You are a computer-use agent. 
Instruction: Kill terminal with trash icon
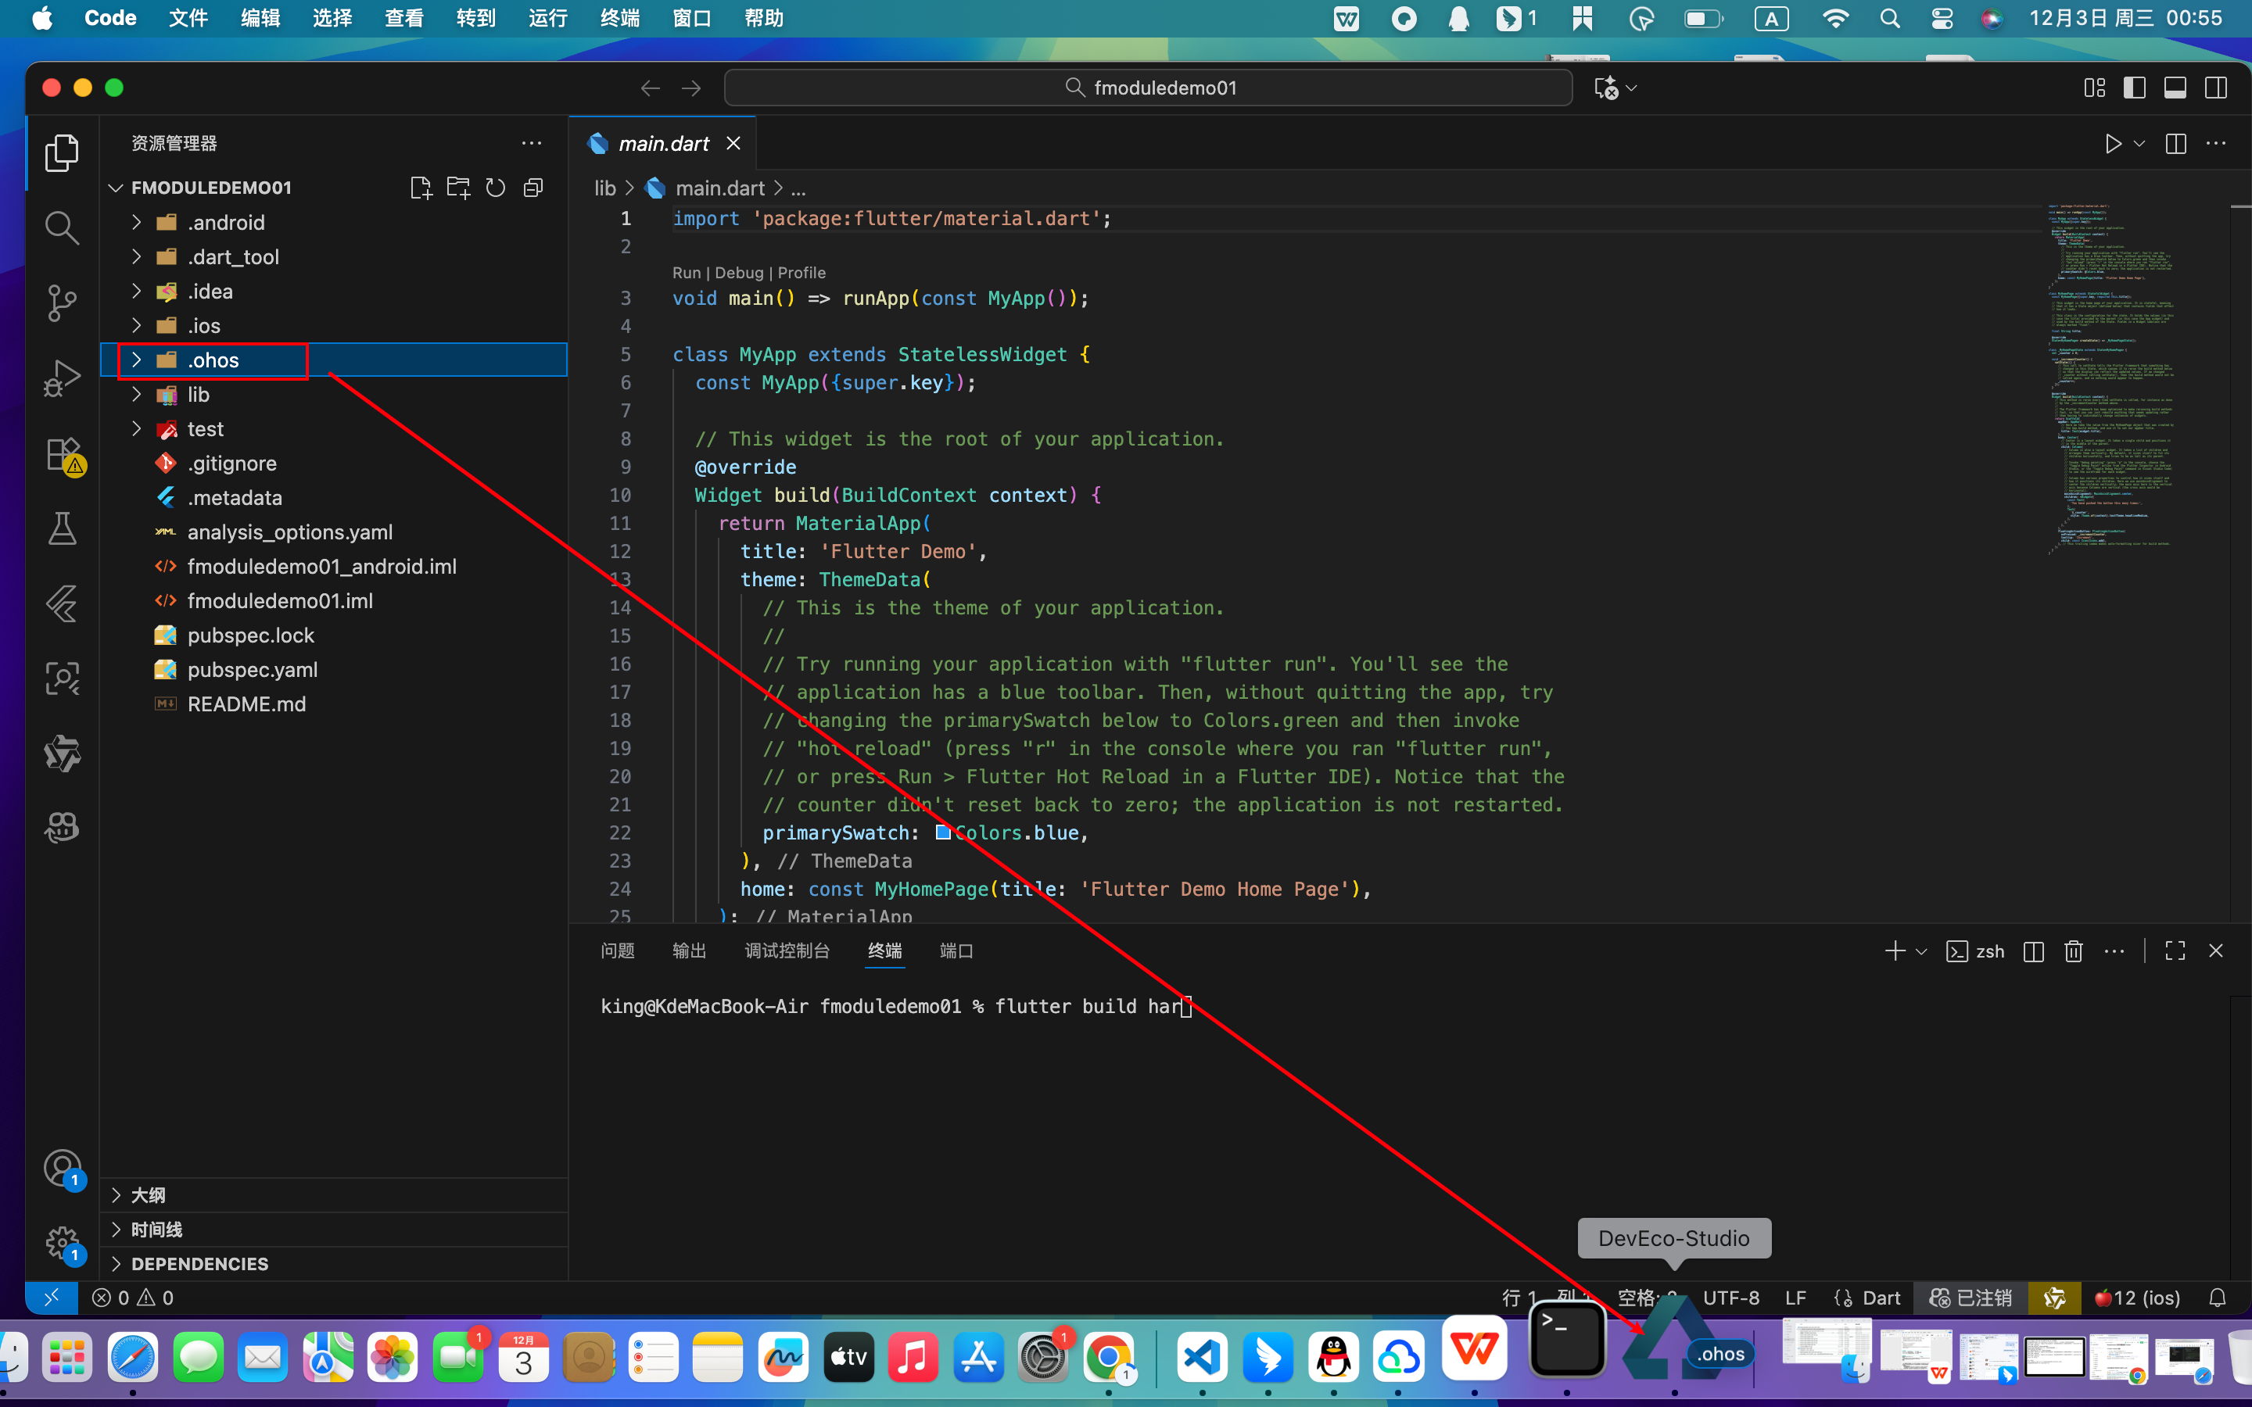click(x=2074, y=951)
